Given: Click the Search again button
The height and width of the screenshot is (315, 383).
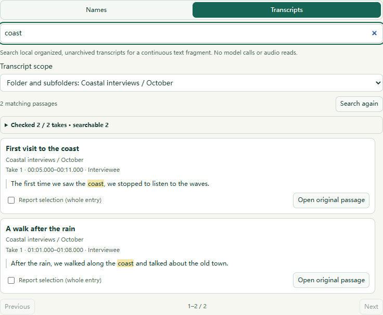Looking at the screenshot, I should click(359, 104).
